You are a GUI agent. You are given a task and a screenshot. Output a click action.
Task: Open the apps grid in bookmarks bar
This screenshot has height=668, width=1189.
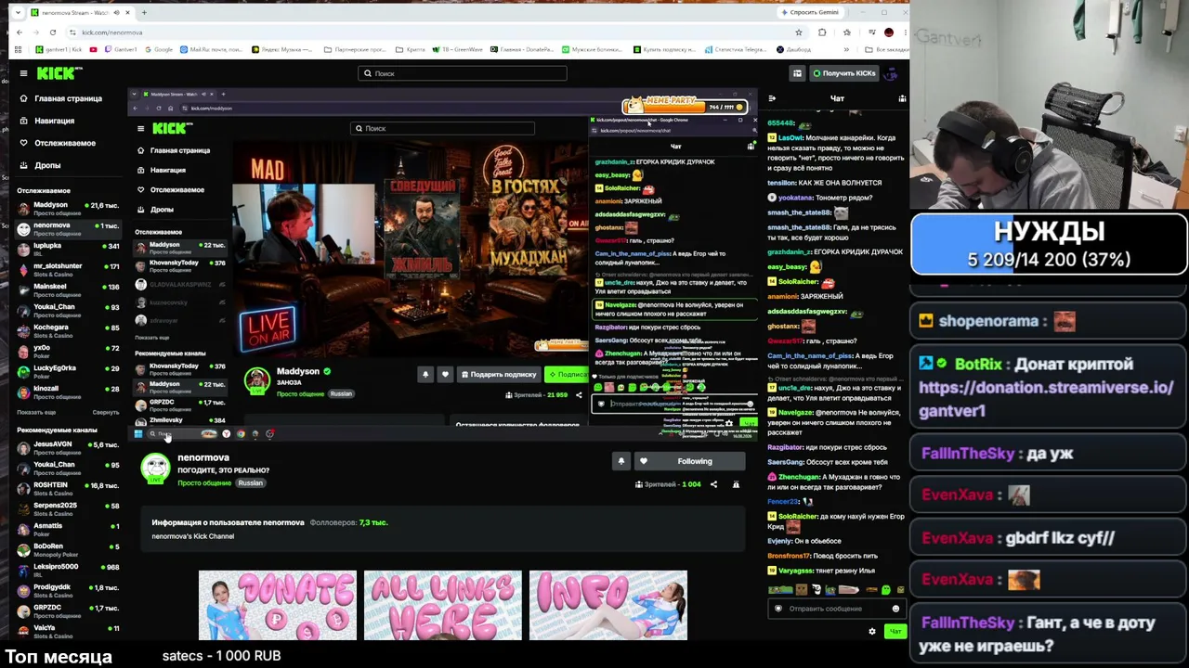coord(20,49)
